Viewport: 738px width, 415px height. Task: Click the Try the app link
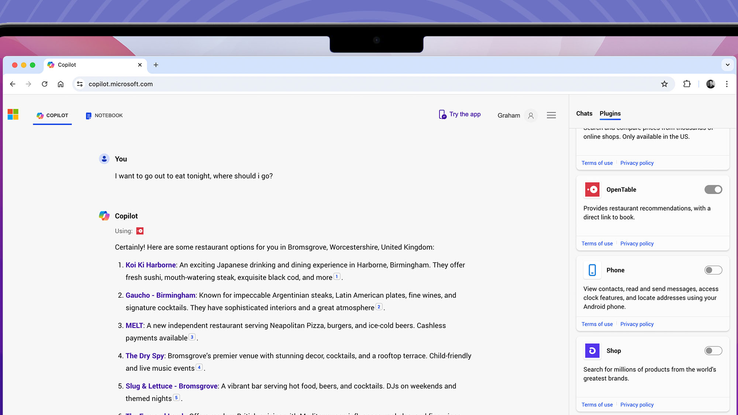[459, 114]
